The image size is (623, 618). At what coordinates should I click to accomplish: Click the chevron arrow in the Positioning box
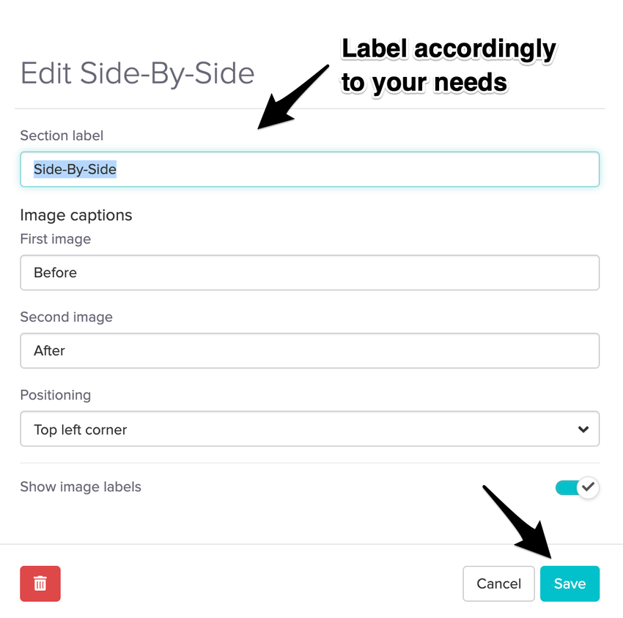pos(583,430)
